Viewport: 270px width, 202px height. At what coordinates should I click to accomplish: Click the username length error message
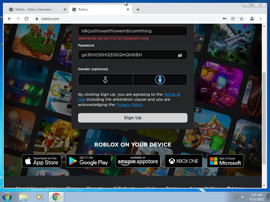113,38
